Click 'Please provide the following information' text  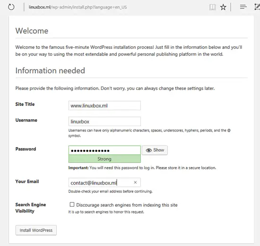click(x=115, y=88)
